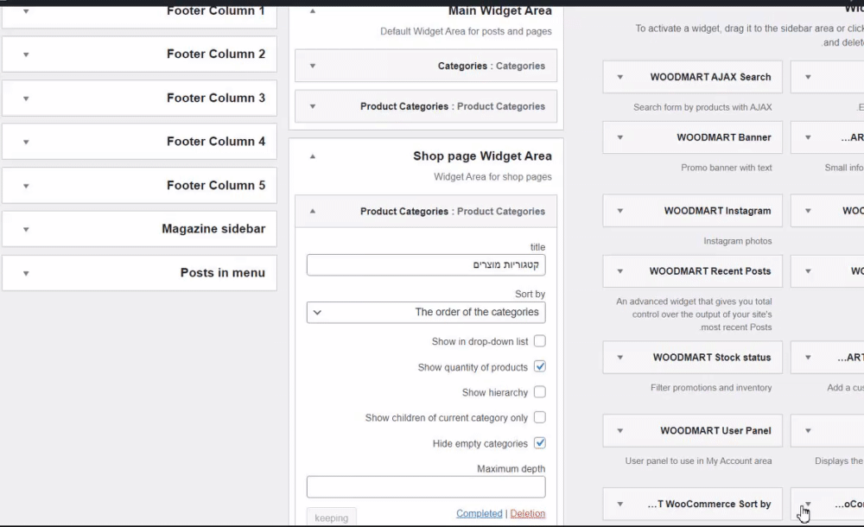Image resolution: width=864 pixels, height=527 pixels.
Task: Expand the Footer Column 4 widget area
Action: 26,142
